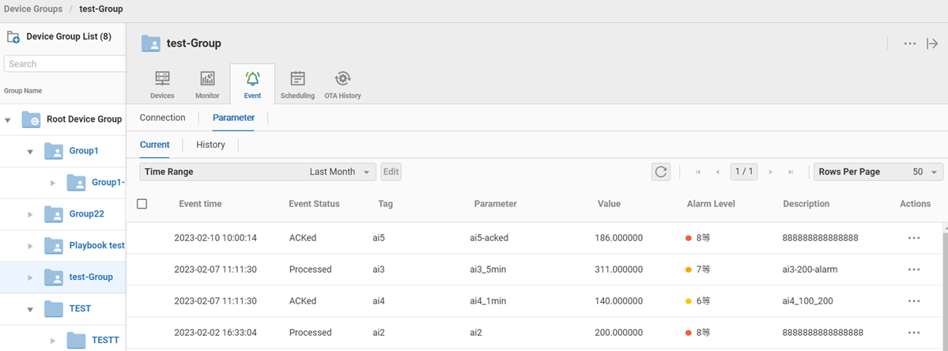948x351 pixels.
Task: Click the refresh event list icon
Action: pos(661,172)
